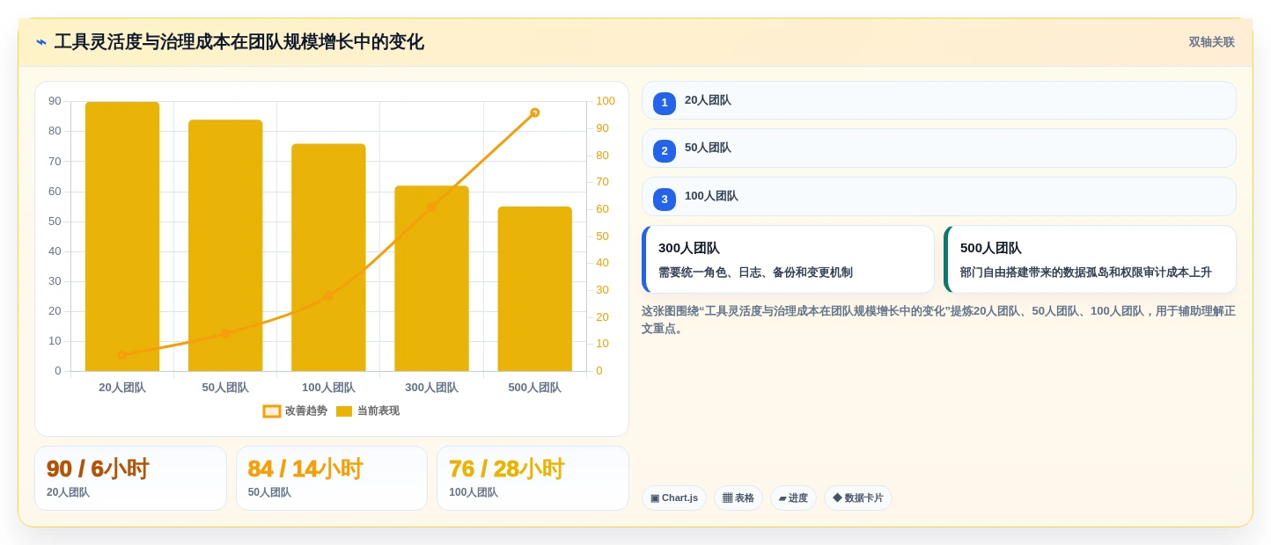Click the bar for 20人团队

[122, 236]
